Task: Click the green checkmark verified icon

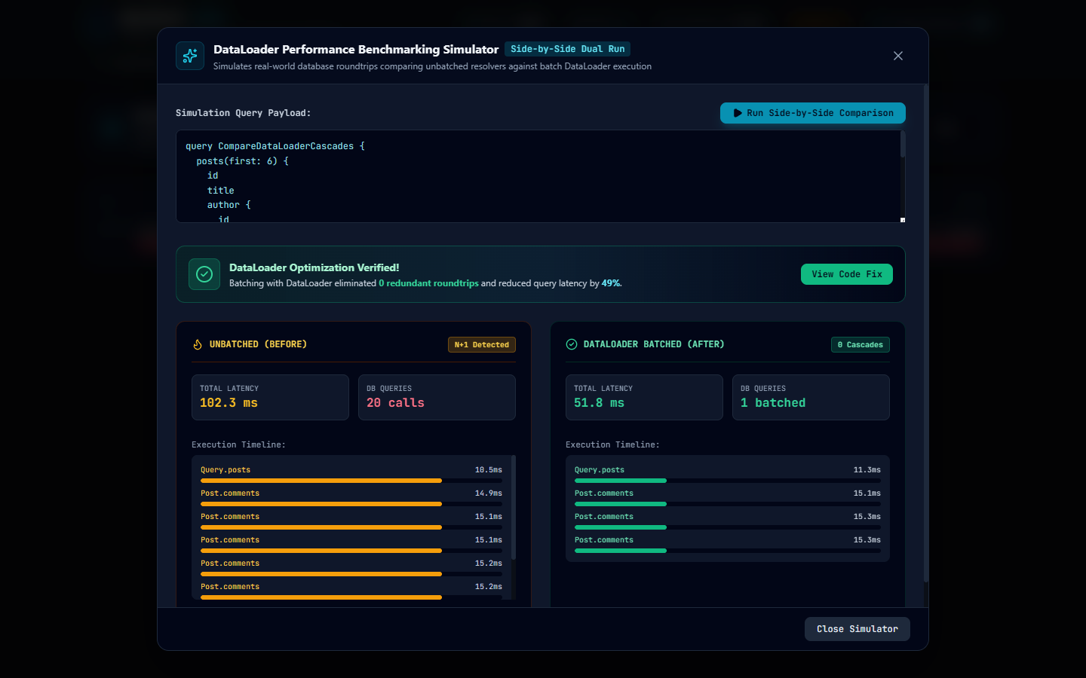Action: pyautogui.click(x=204, y=274)
